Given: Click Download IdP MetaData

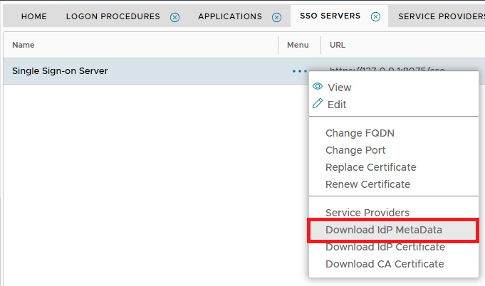Looking at the screenshot, I should coord(384,230).
